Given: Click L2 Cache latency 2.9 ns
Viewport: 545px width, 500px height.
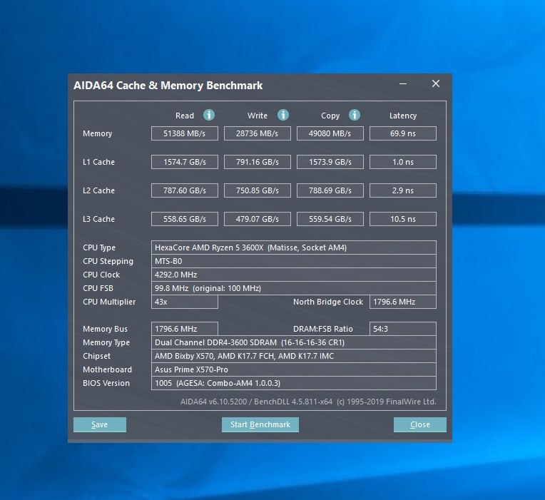Looking at the screenshot, I should (403, 190).
